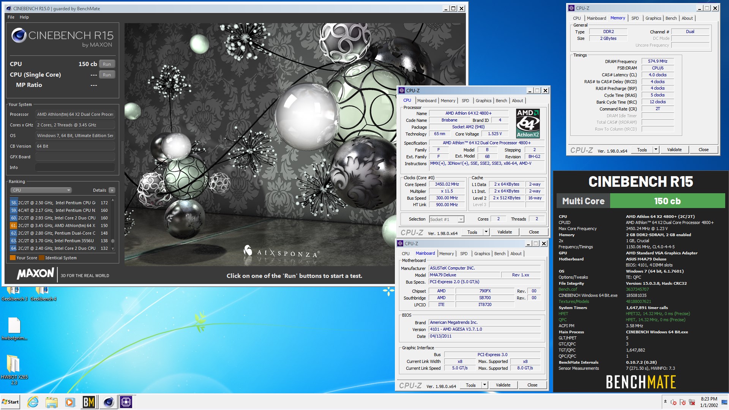The width and height of the screenshot is (729, 410).
Task: Open the Start menu
Action: 10,402
